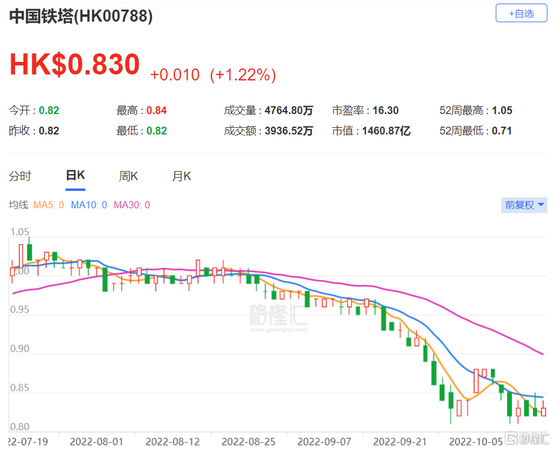Image resolution: width=554 pixels, height=449 pixels.
Task: Open the 周K weekly chart tab
Action: point(128,176)
